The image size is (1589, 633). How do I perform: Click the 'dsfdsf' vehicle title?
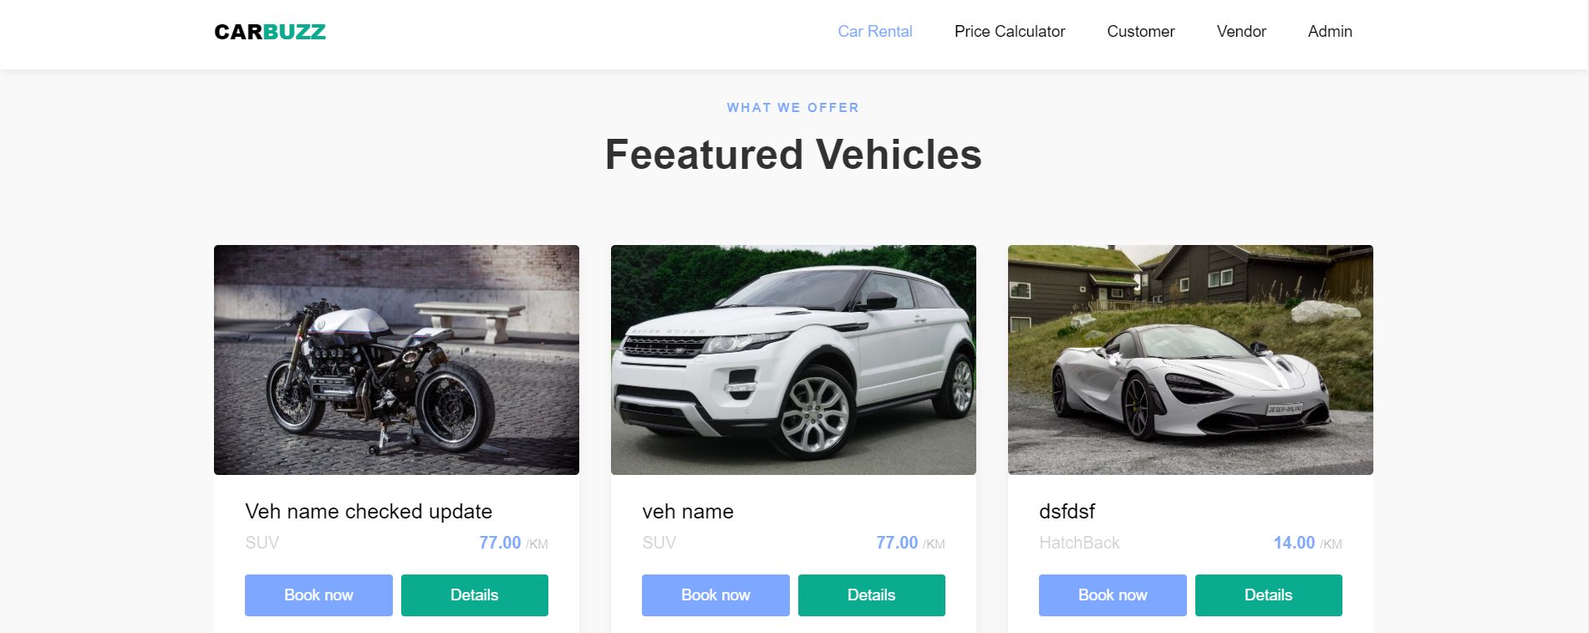point(1067,512)
